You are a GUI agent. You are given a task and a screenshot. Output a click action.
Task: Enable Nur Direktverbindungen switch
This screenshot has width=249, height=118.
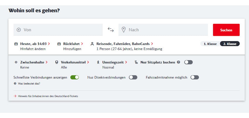tap(133, 78)
